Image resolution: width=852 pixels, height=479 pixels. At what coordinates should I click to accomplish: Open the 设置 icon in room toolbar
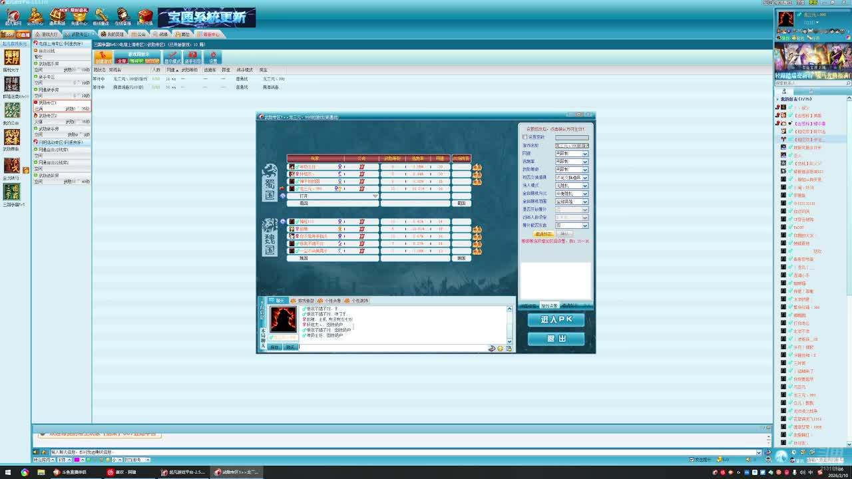point(213,57)
